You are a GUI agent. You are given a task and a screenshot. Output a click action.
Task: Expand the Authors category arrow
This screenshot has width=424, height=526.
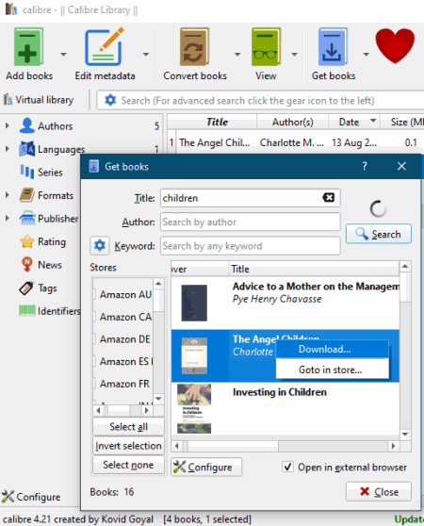click(7, 126)
